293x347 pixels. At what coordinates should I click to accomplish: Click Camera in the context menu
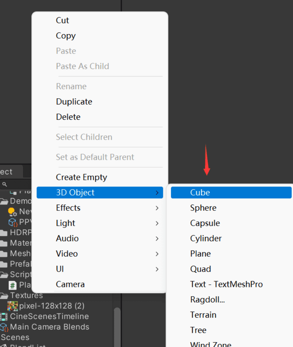point(70,284)
